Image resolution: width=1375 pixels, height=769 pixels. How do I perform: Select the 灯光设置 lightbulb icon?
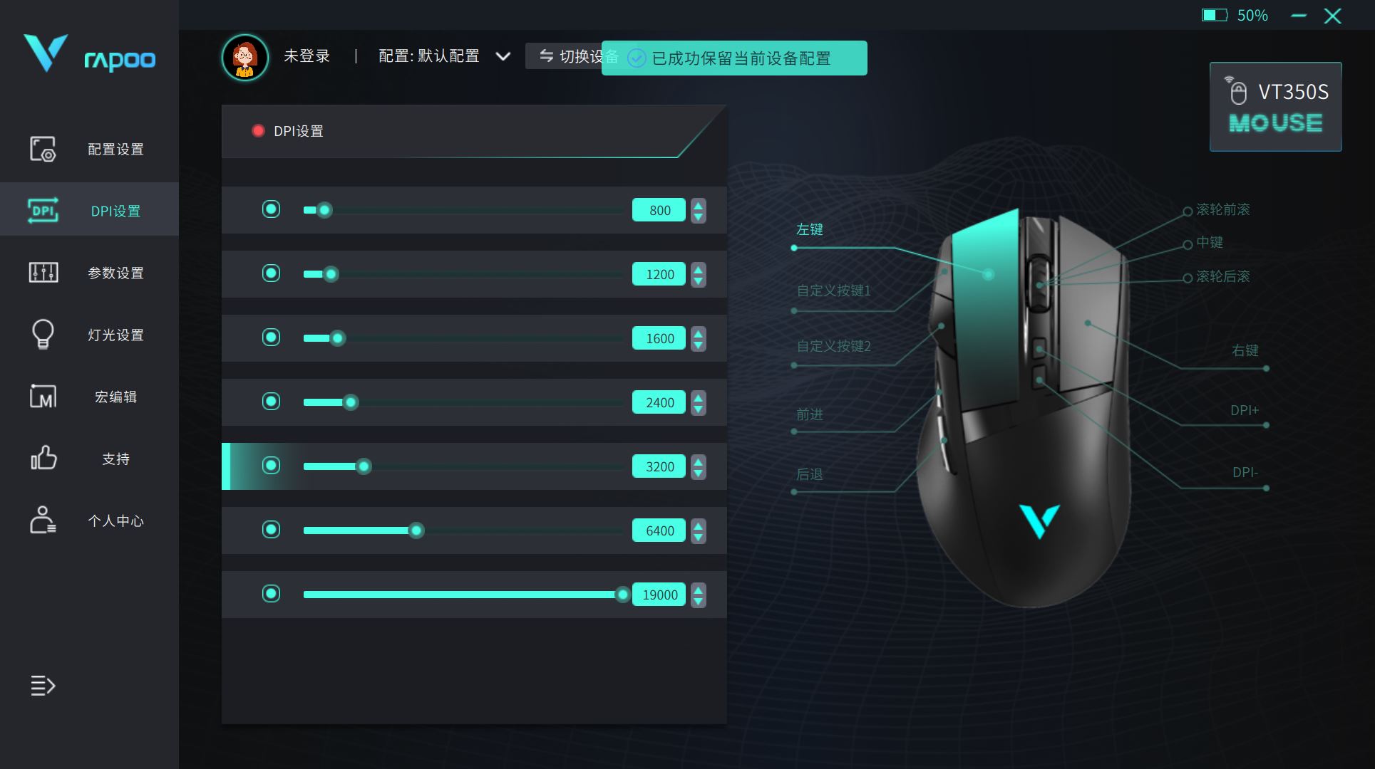click(x=43, y=334)
